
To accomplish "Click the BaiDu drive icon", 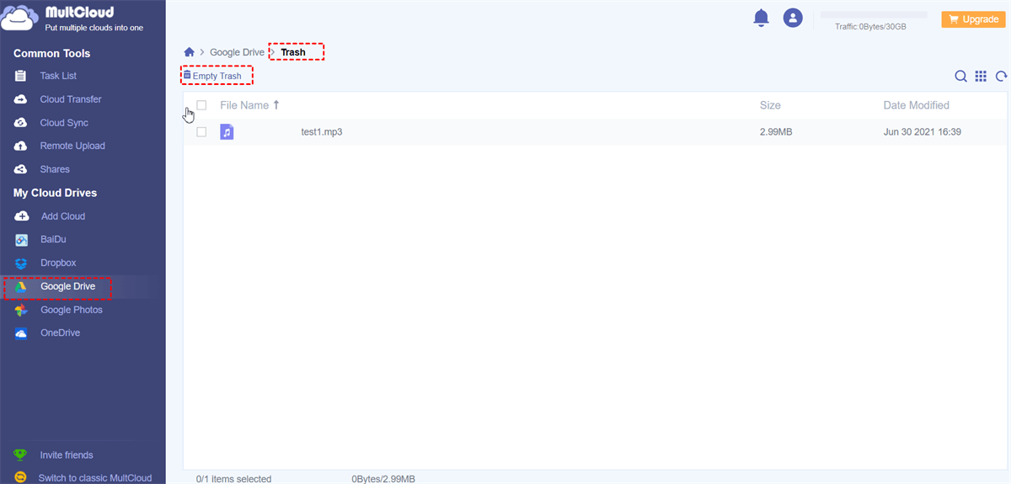I will point(22,240).
